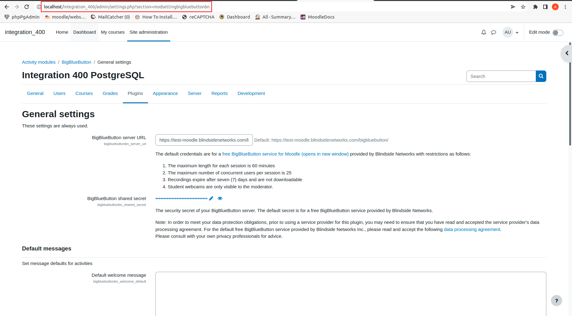Click the page vertical scrollbar
This screenshot has width=572, height=316.
[x=570, y=94]
